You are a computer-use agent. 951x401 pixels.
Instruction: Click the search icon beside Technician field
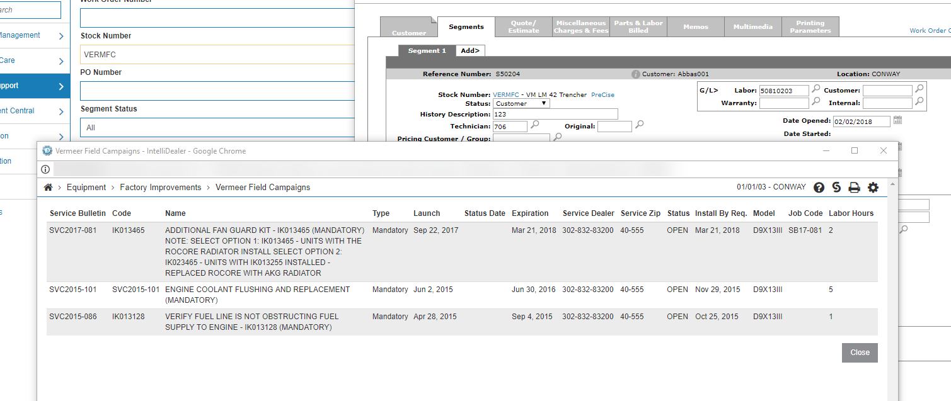(535, 125)
